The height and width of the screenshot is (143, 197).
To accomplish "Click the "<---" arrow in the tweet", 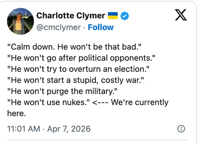I will [x=100, y=102].
